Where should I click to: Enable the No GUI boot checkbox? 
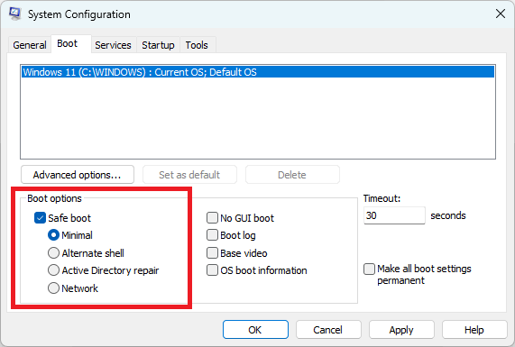pos(212,217)
